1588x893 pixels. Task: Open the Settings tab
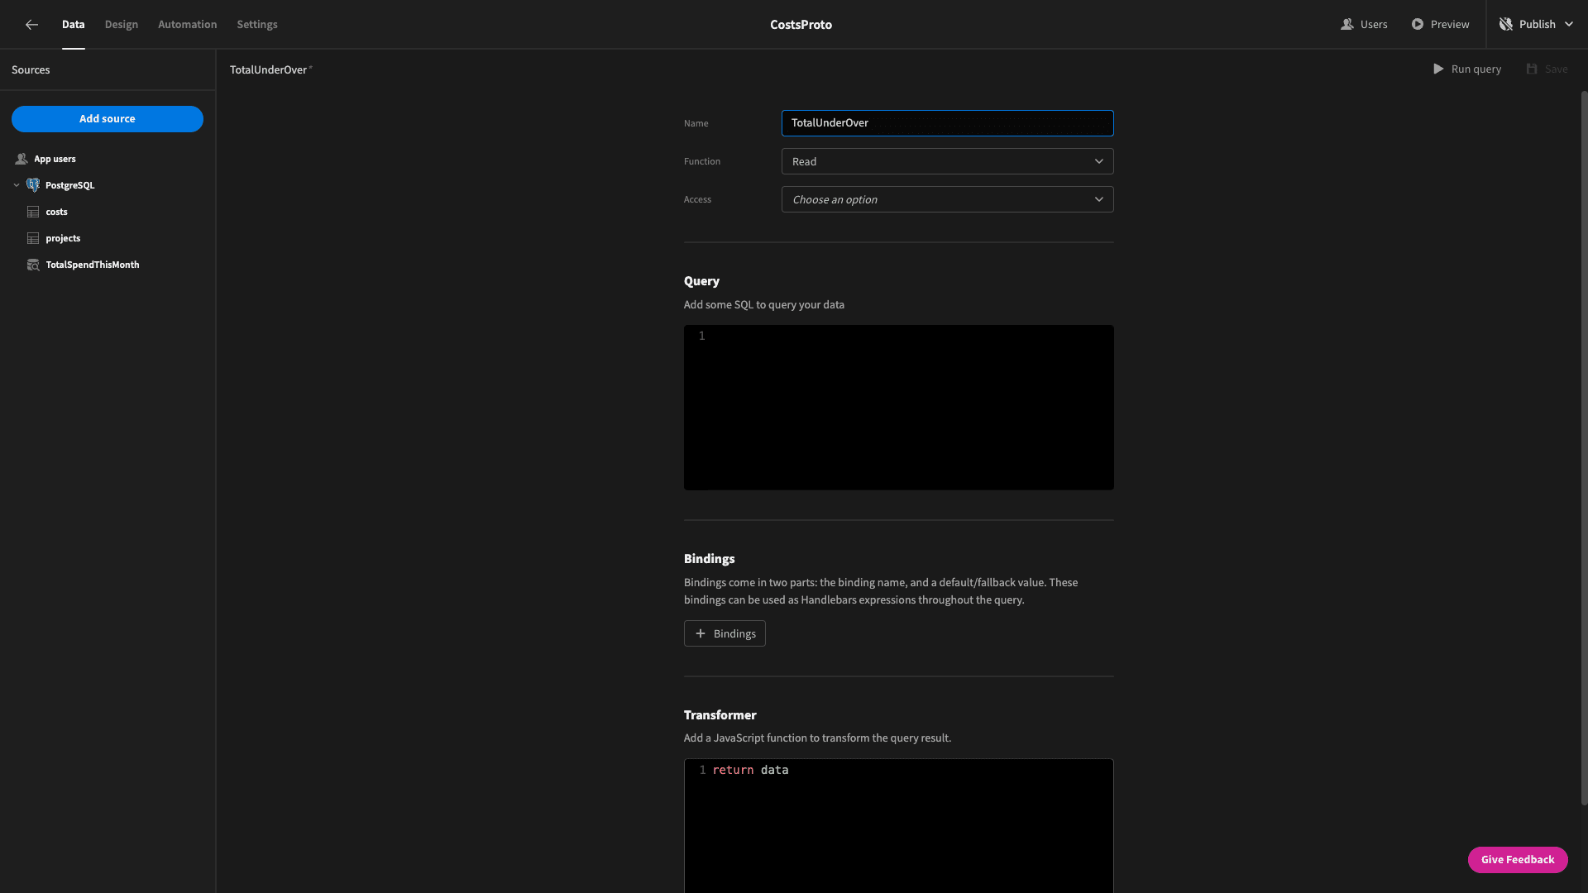coord(257,25)
